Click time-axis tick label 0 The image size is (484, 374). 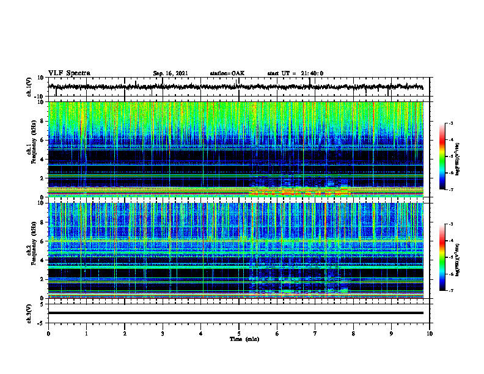(48, 334)
